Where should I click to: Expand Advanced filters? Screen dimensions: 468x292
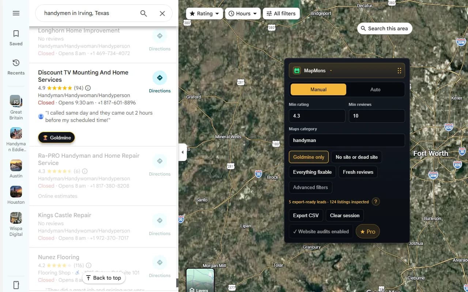click(310, 187)
